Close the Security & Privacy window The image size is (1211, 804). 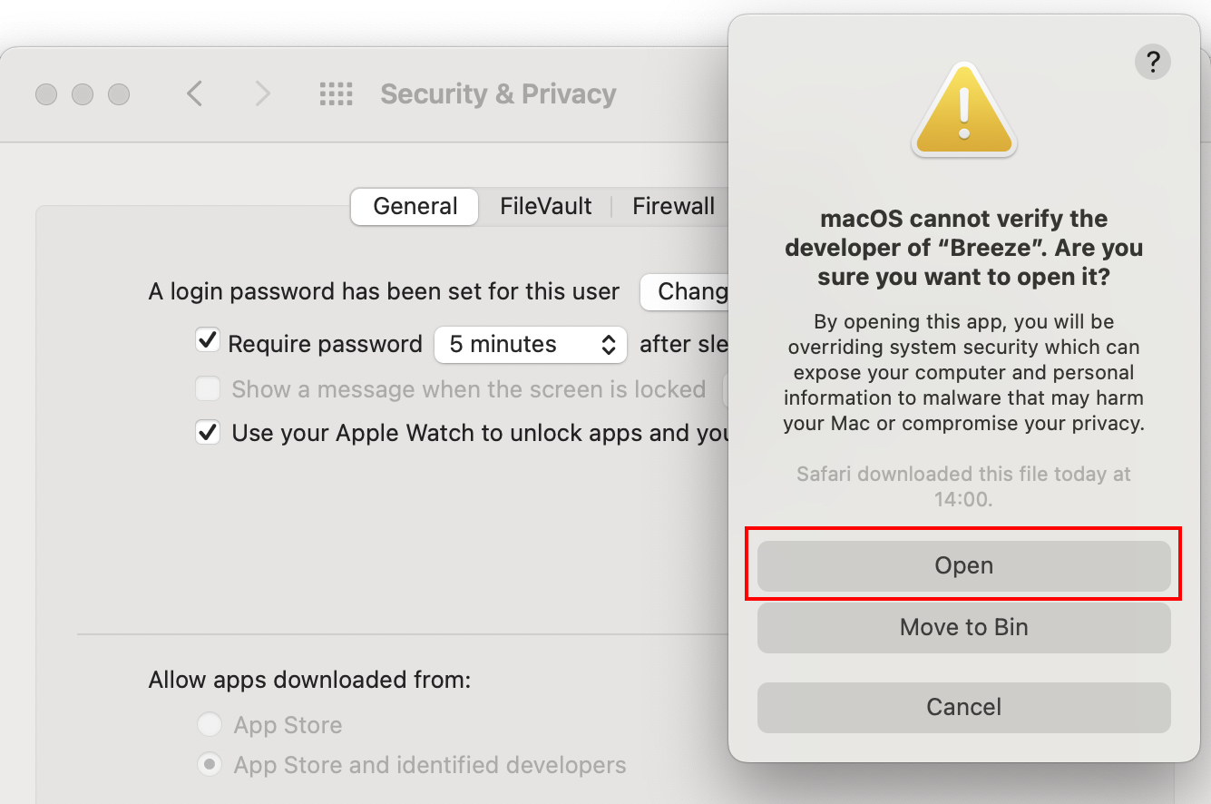click(x=46, y=94)
